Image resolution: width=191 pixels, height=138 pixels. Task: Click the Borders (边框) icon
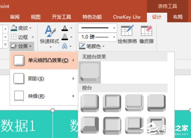tap(14, 37)
